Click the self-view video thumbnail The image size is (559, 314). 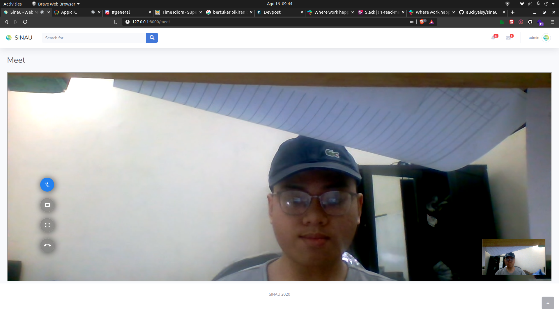coord(514,257)
